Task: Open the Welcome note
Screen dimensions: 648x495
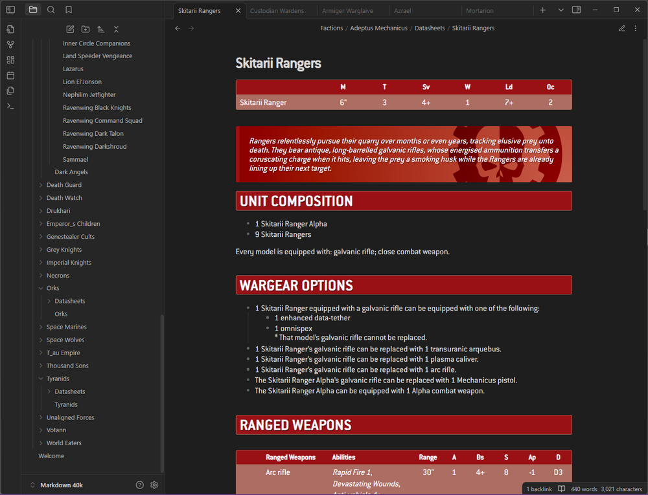Action: (x=51, y=456)
